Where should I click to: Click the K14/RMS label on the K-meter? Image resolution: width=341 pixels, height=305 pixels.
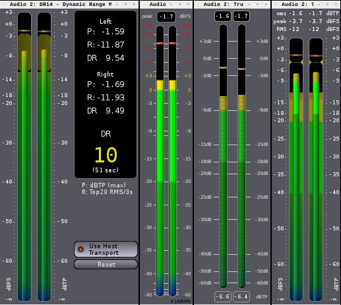181,301
